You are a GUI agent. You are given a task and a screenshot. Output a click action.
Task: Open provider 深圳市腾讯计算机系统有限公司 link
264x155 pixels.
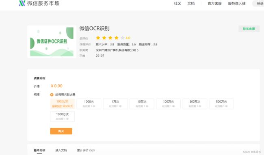point(116,50)
